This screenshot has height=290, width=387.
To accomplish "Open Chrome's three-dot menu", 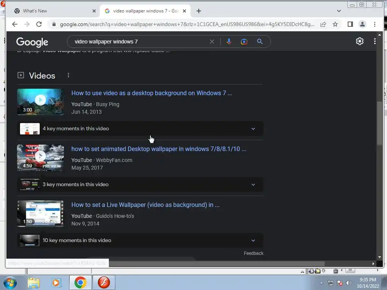I will [375, 24].
